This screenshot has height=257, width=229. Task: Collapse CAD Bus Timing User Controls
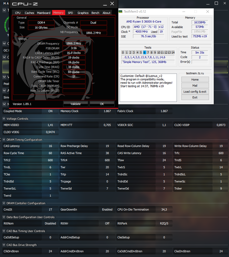click(4, 231)
